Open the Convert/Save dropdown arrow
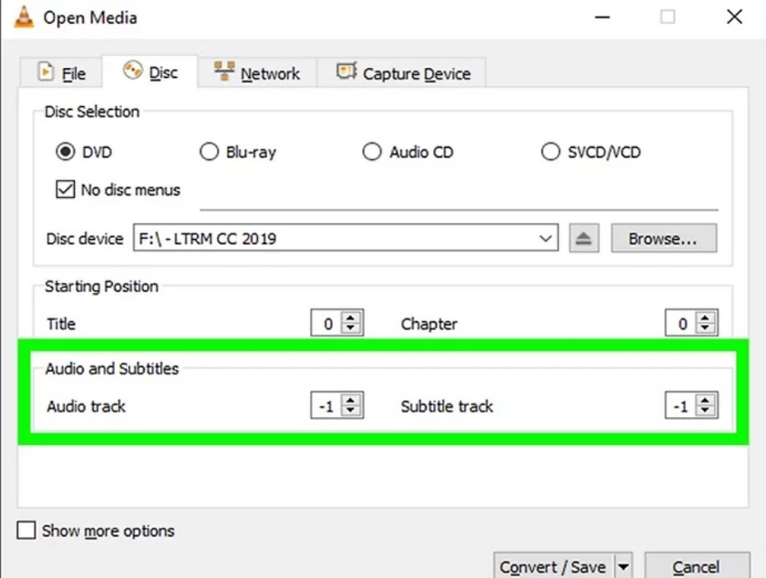 click(623, 566)
